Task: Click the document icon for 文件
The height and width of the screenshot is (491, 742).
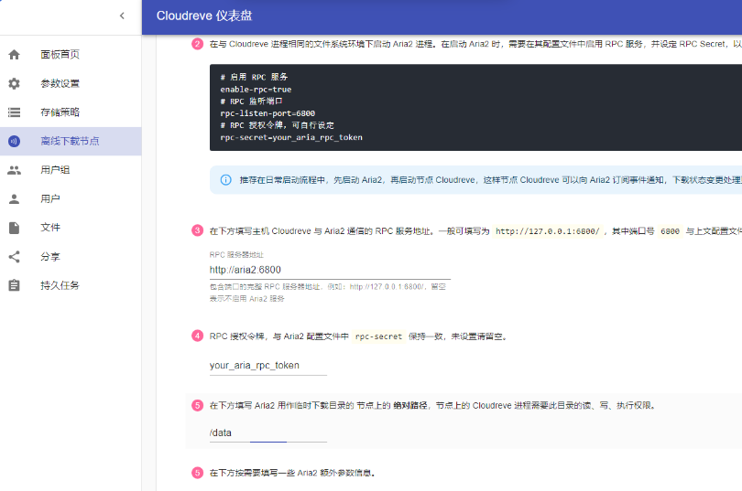Action: (14, 228)
